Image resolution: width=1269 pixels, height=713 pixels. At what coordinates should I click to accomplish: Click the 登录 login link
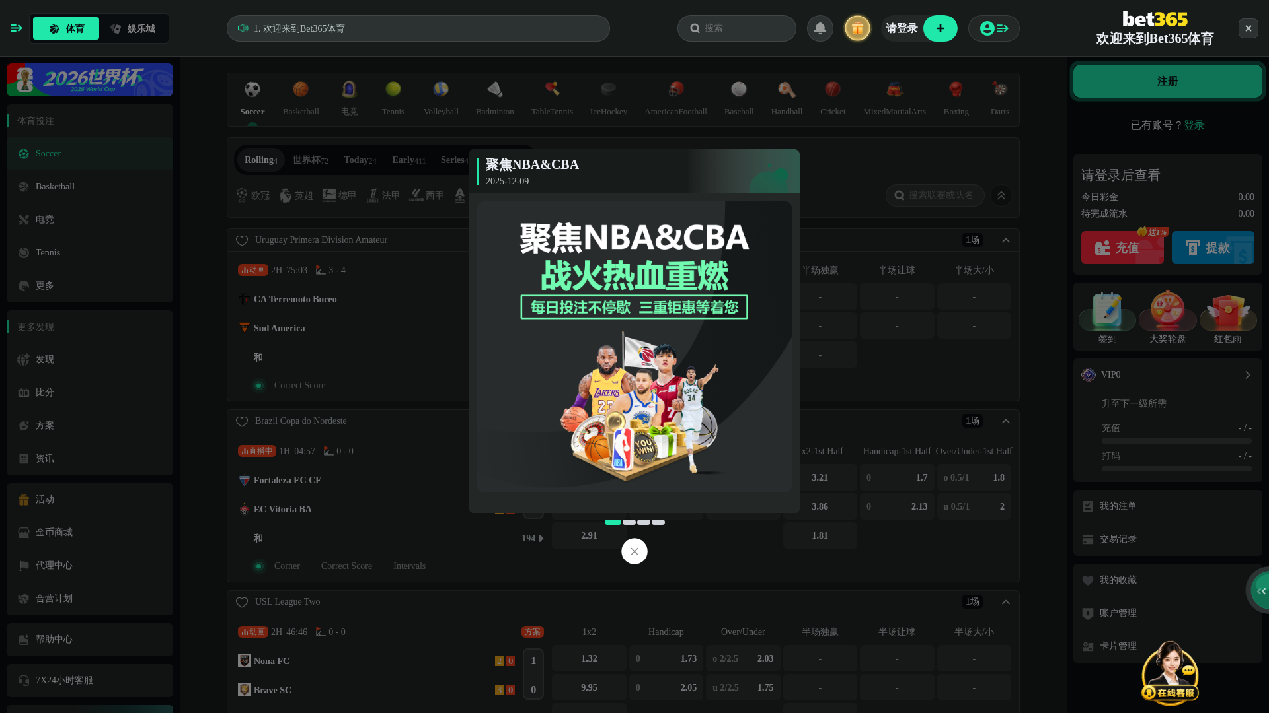point(1194,125)
